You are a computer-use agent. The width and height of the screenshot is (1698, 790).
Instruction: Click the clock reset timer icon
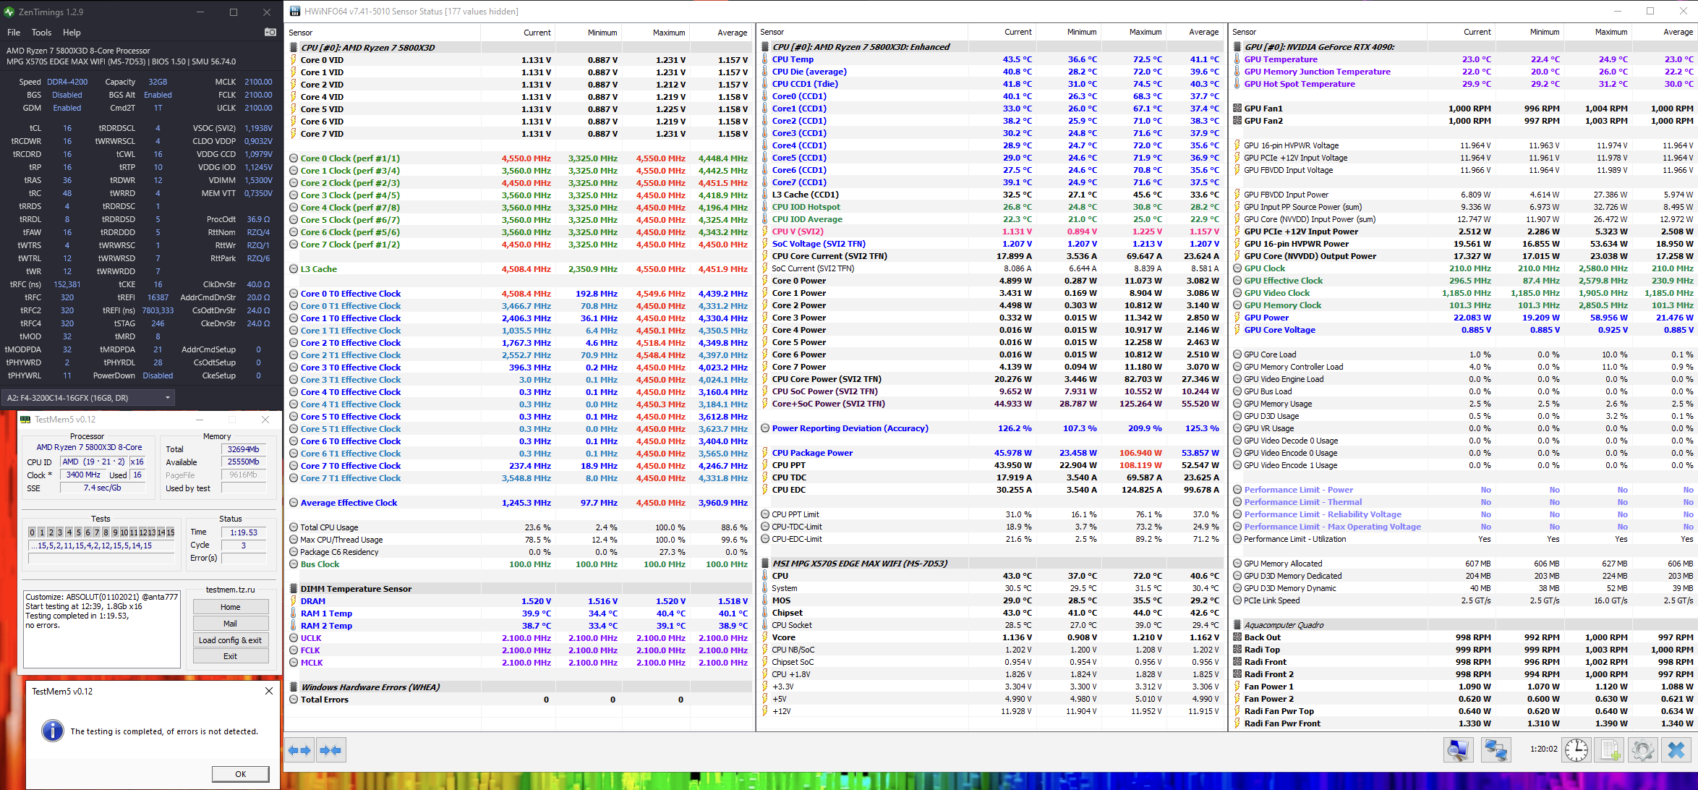click(x=1577, y=749)
